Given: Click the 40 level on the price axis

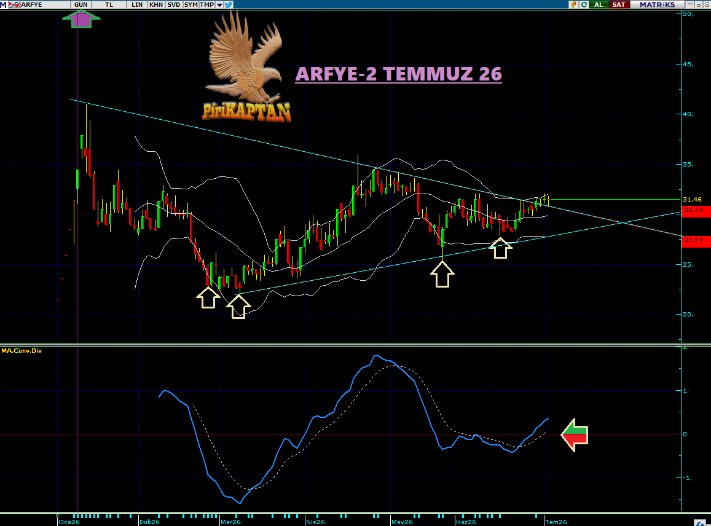Looking at the screenshot, I should pos(688,114).
